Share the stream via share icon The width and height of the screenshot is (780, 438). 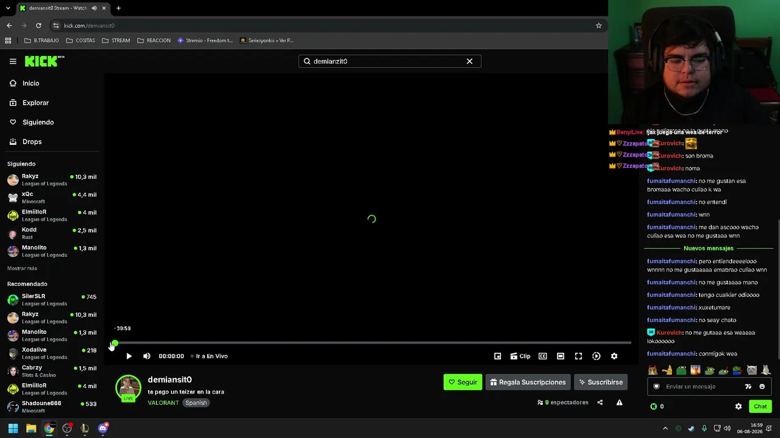coord(600,402)
